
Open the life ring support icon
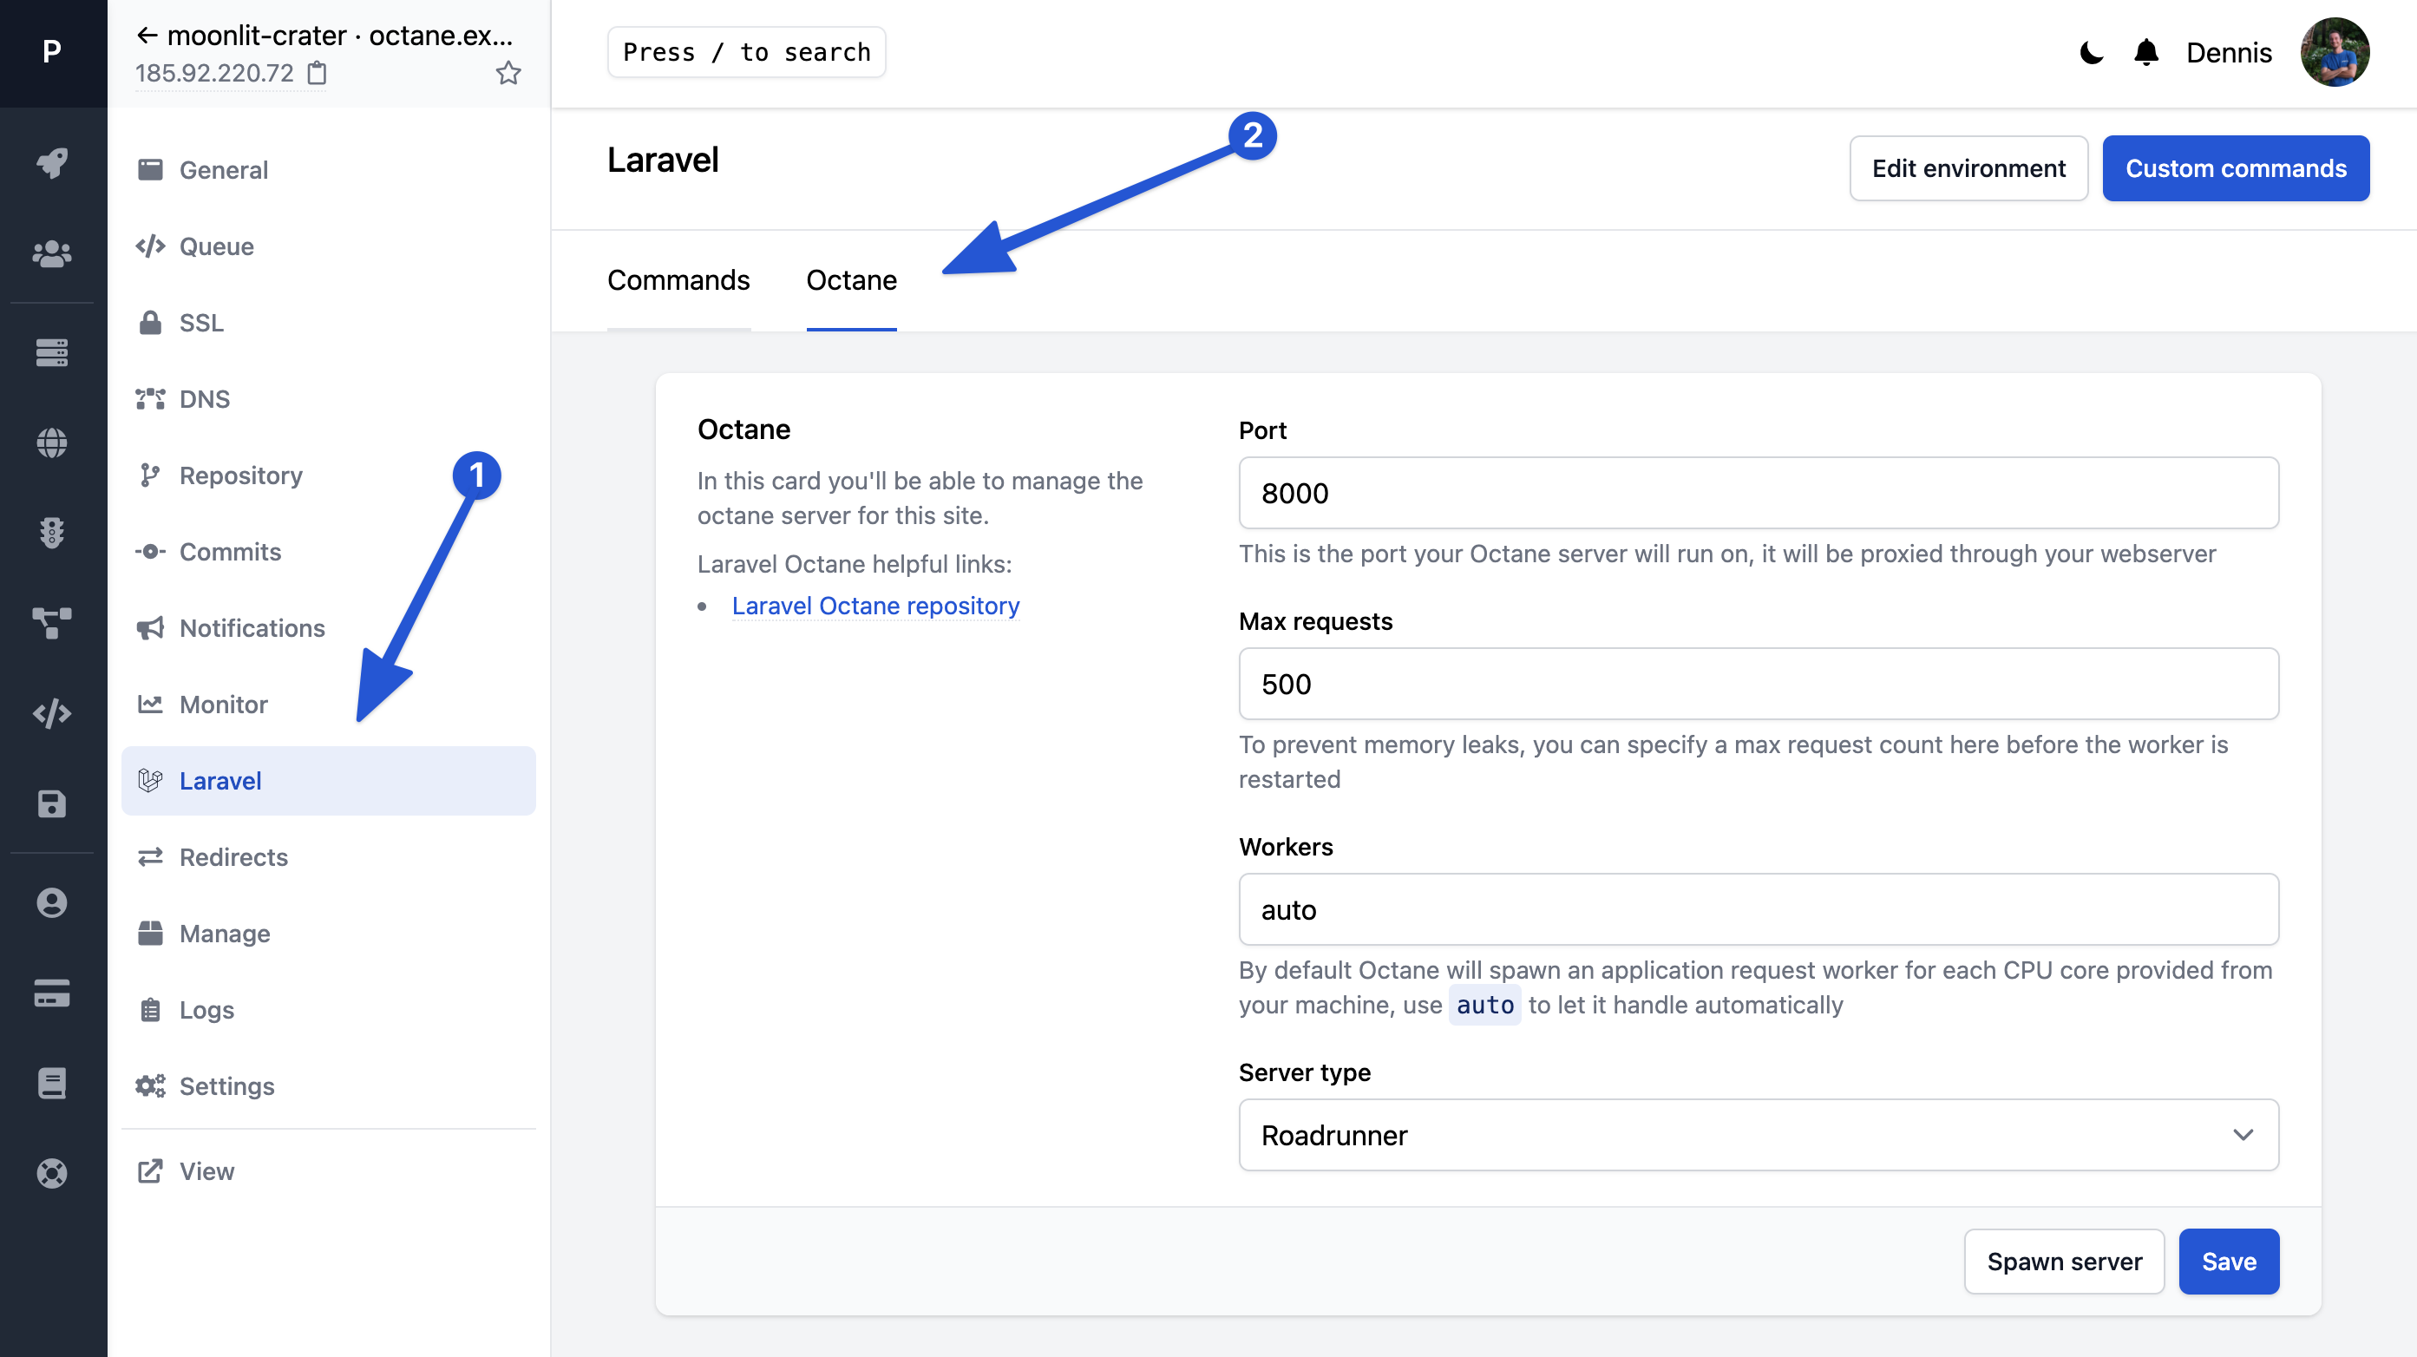[x=53, y=1173]
